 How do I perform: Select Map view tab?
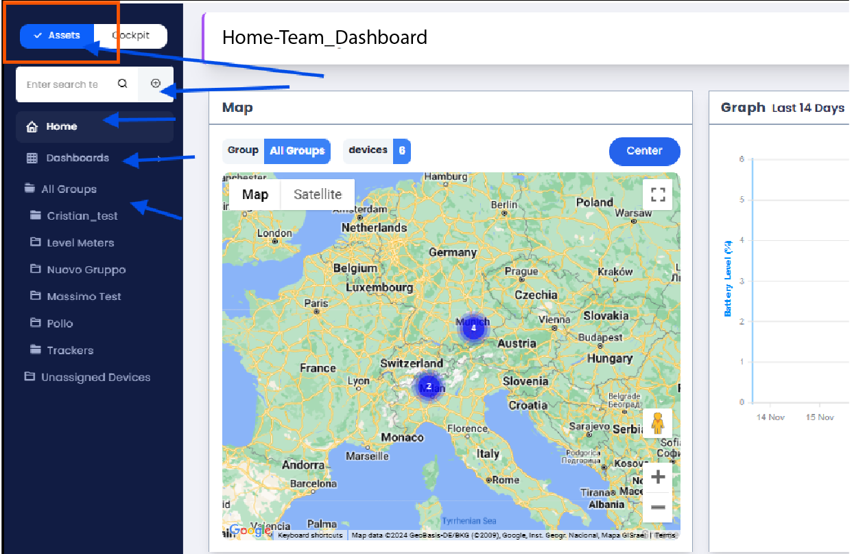pos(255,194)
